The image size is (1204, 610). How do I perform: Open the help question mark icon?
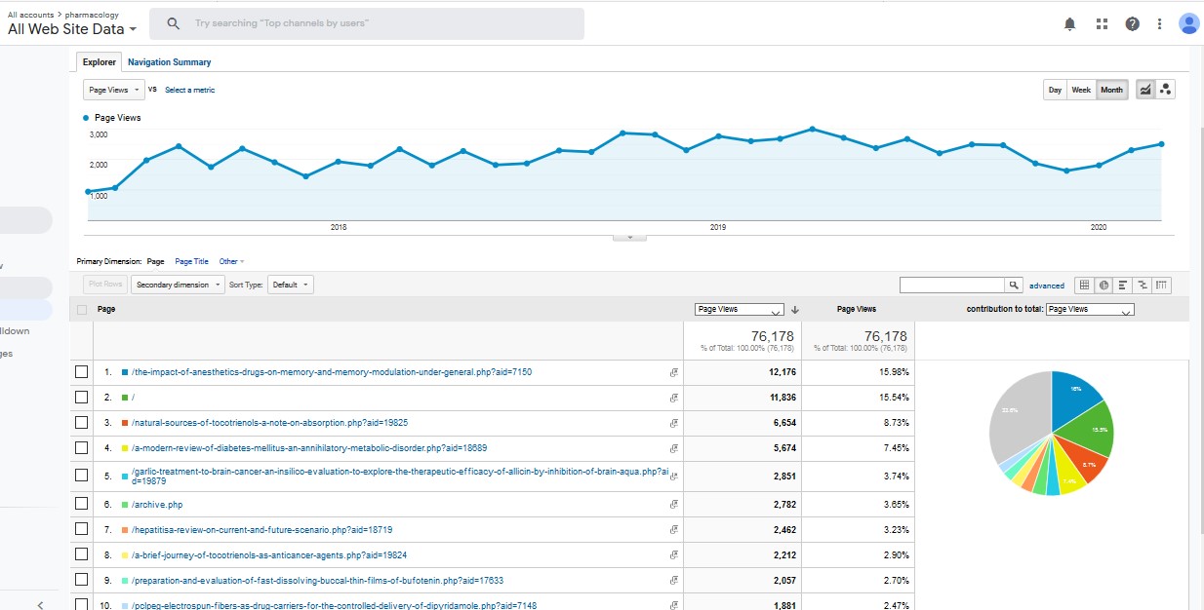(1132, 24)
